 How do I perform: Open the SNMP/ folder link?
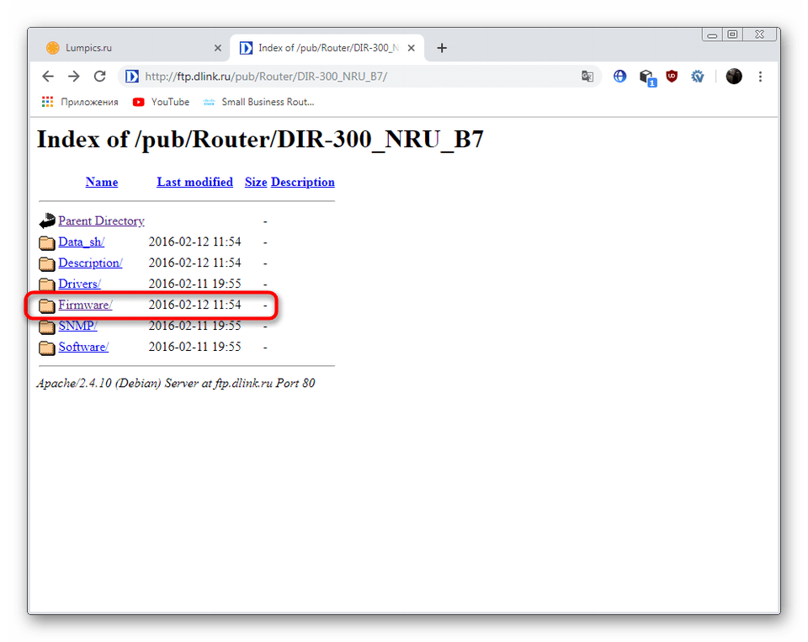(77, 326)
